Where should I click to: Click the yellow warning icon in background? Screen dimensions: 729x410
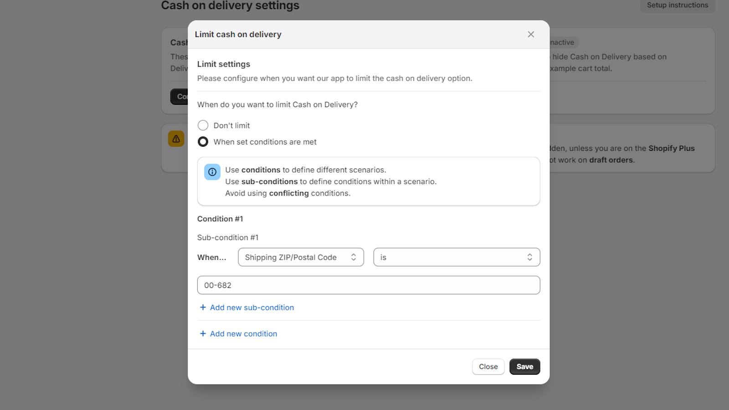tap(176, 139)
